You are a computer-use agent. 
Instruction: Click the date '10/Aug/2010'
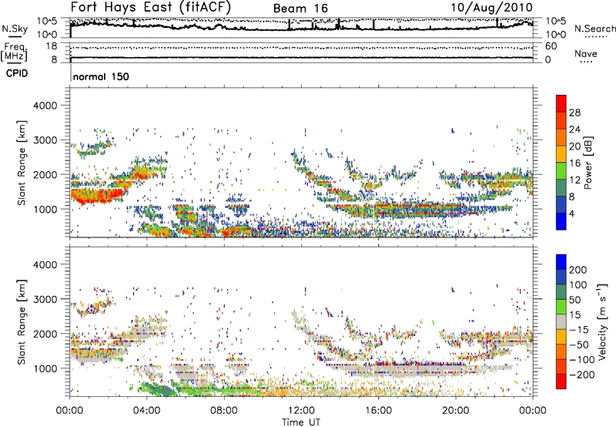tap(492, 8)
